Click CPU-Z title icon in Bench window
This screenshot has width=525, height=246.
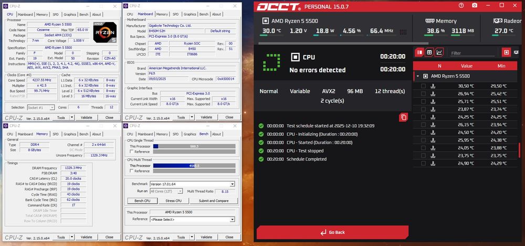tap(126, 125)
